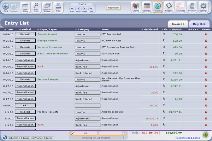Toggle cleared R on 21,937.21 row
Screen dimensions: 212x141
pos(164,112)
